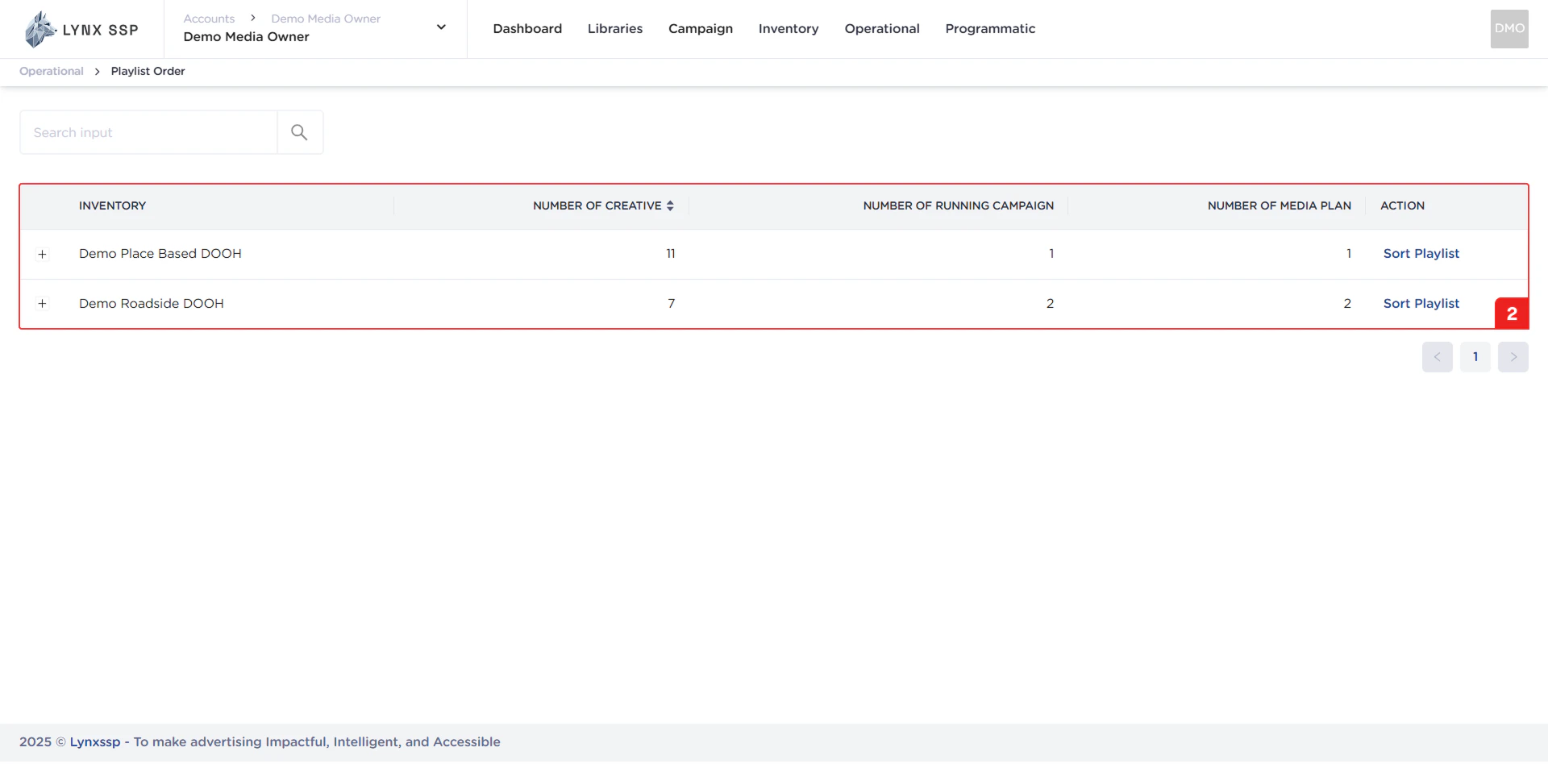Select page 1 in pagination
The width and height of the screenshot is (1548, 764).
click(x=1475, y=357)
